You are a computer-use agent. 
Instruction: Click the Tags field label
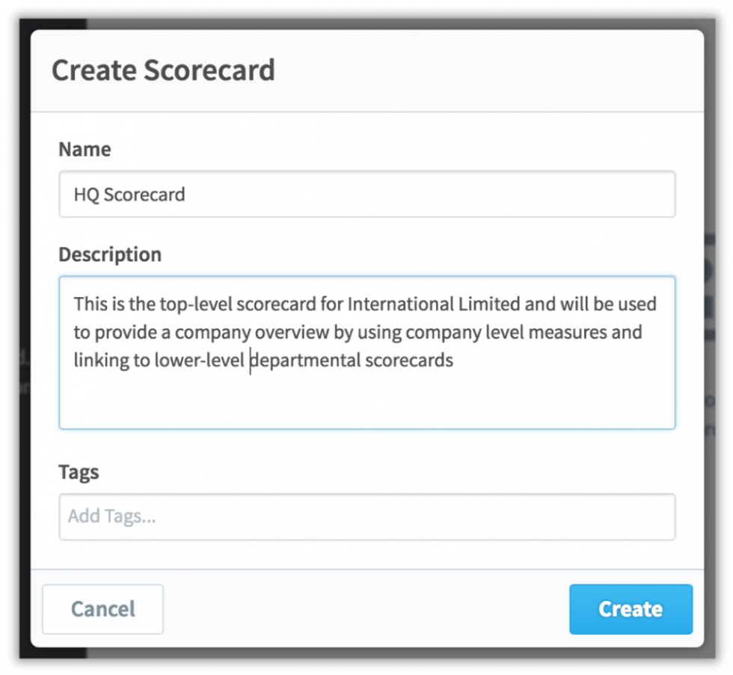coord(79,471)
